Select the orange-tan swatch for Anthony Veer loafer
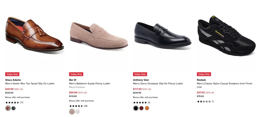 tap(147, 108)
